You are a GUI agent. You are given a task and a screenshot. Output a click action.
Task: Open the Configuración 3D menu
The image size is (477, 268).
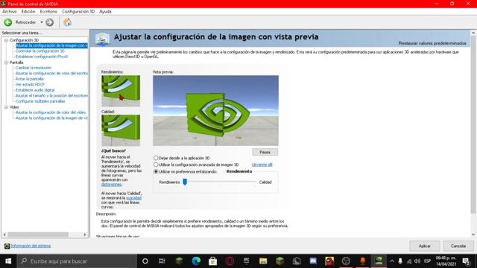[x=78, y=12]
